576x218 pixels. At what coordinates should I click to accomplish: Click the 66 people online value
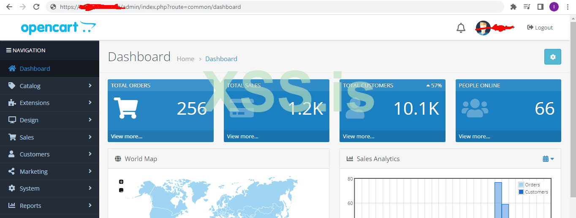coord(545,109)
